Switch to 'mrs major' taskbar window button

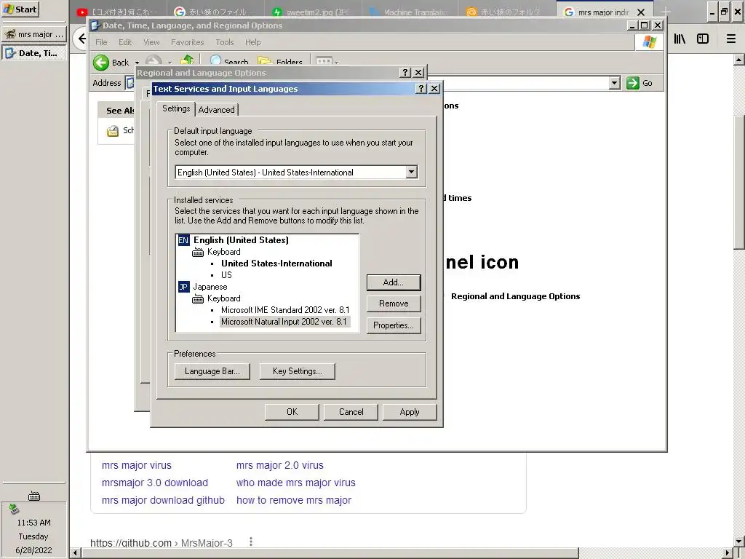[x=34, y=34]
